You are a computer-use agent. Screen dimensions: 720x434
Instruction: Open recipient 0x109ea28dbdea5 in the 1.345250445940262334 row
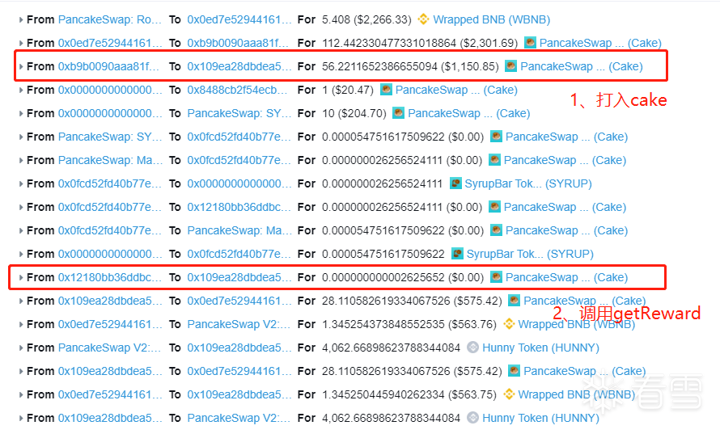(x=239, y=394)
